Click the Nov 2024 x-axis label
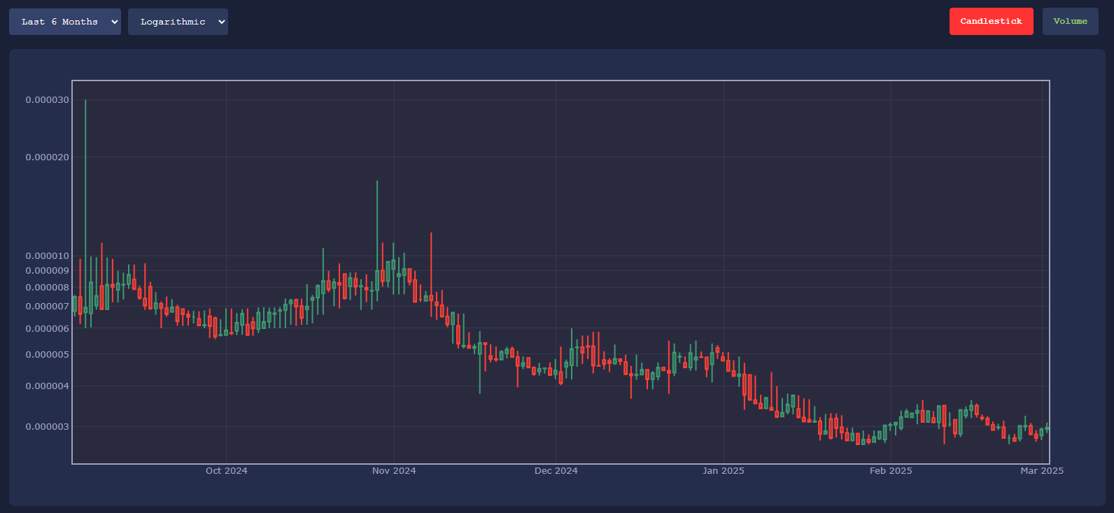This screenshot has width=1114, height=513. click(x=394, y=471)
